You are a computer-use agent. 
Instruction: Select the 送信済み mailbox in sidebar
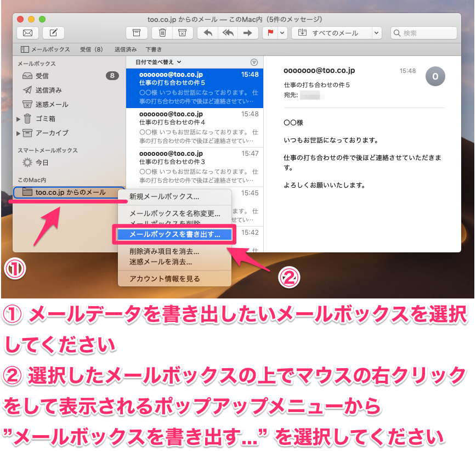69,90
